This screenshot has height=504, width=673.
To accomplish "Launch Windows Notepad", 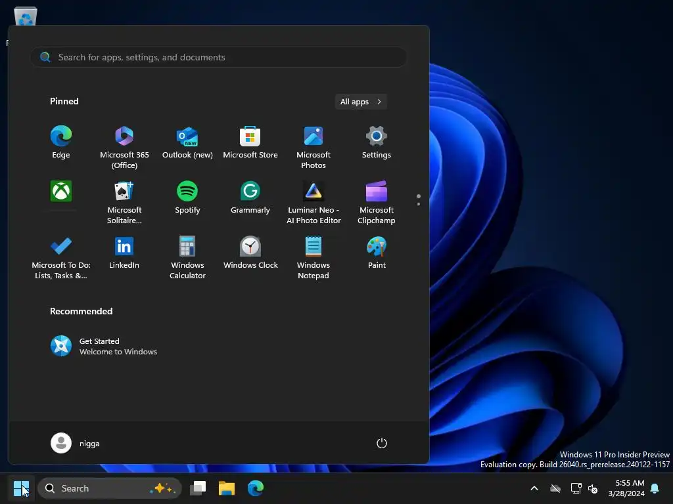I will tap(313, 258).
